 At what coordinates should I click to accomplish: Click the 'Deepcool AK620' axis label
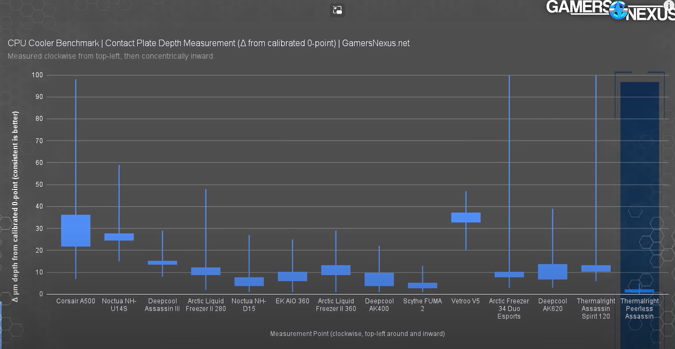(552, 305)
